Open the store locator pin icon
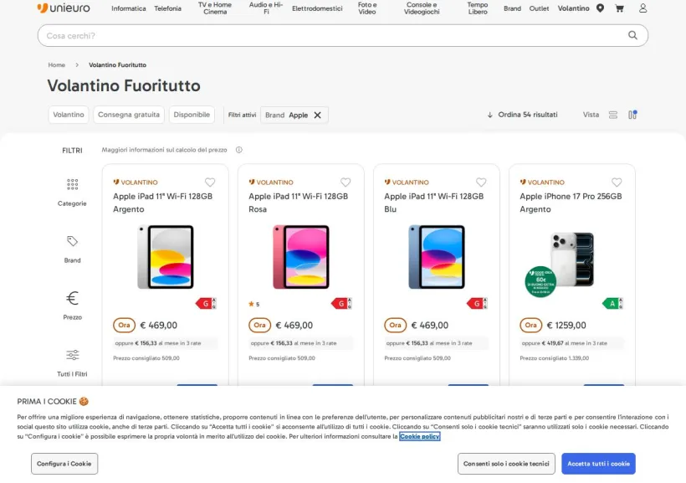 [x=601, y=8]
